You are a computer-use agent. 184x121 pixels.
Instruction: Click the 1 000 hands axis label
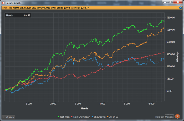(29, 104)
